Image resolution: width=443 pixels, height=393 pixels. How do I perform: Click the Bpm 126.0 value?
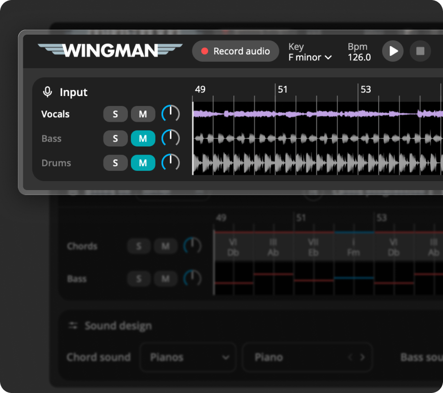click(x=359, y=57)
